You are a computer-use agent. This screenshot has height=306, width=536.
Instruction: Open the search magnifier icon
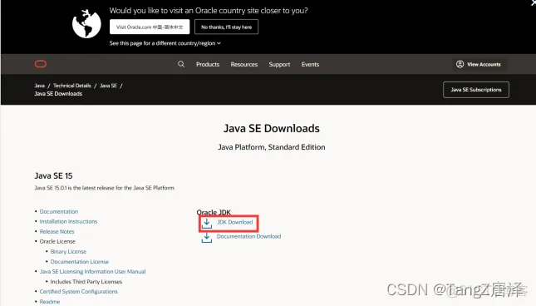(181, 64)
